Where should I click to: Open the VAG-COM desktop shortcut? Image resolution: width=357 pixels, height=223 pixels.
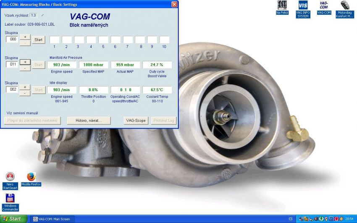pos(324,8)
